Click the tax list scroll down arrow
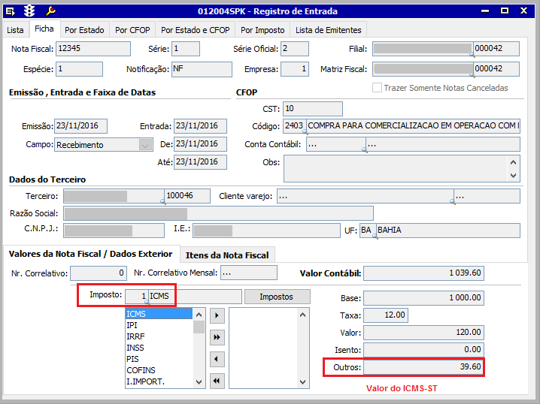The width and height of the screenshot is (540, 404). coord(199,381)
